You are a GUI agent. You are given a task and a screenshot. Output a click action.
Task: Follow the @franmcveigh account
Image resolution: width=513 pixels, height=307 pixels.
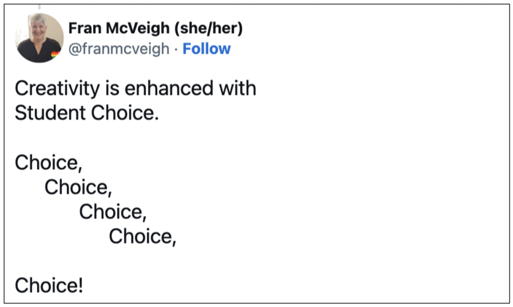coord(206,49)
